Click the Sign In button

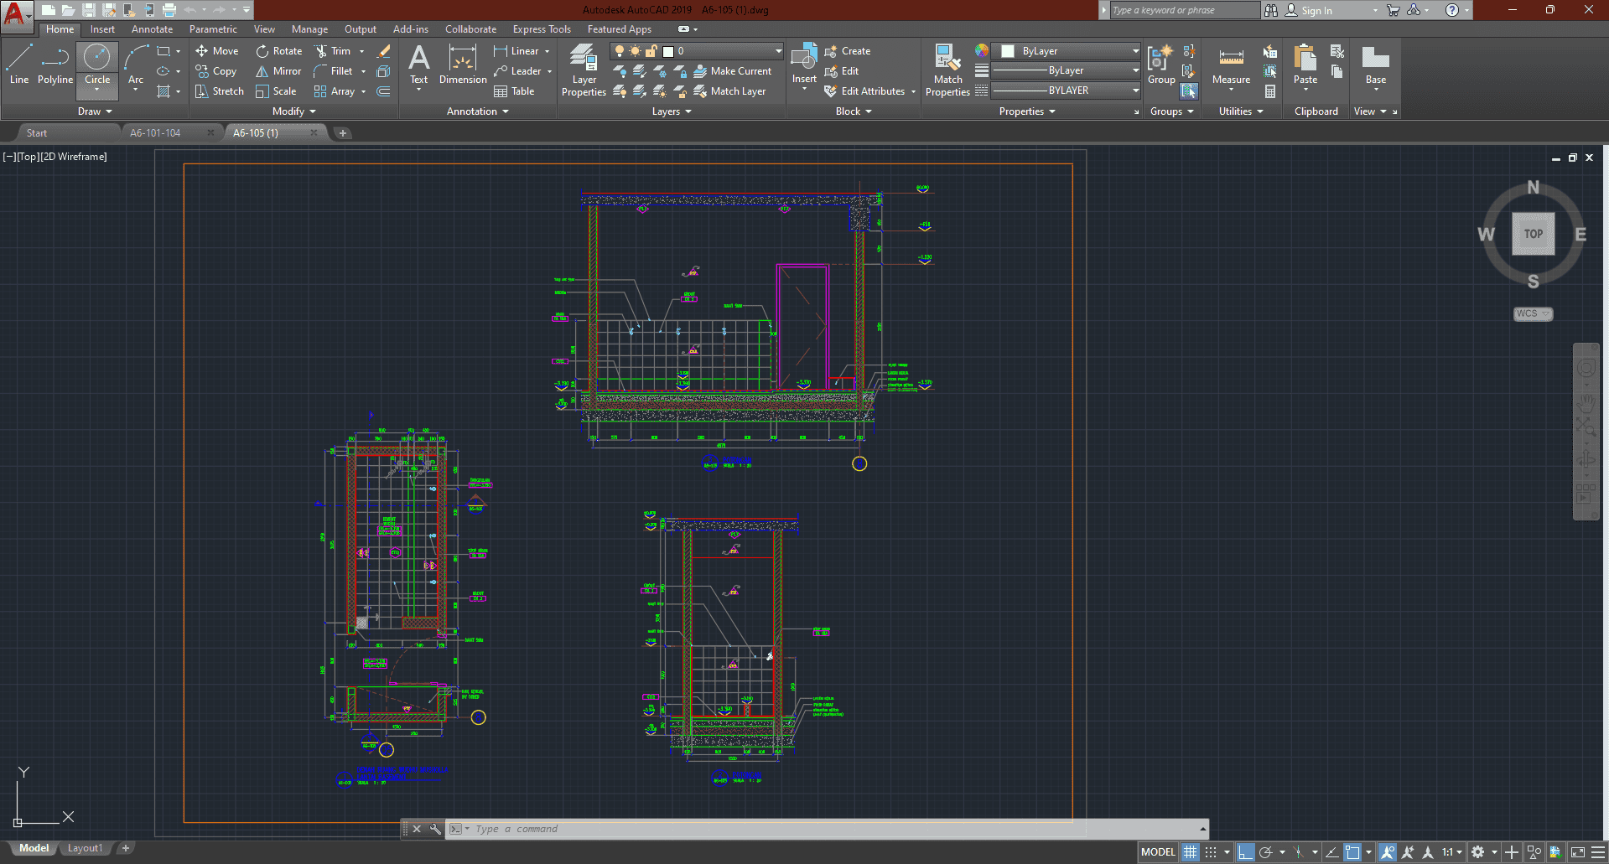(1316, 11)
